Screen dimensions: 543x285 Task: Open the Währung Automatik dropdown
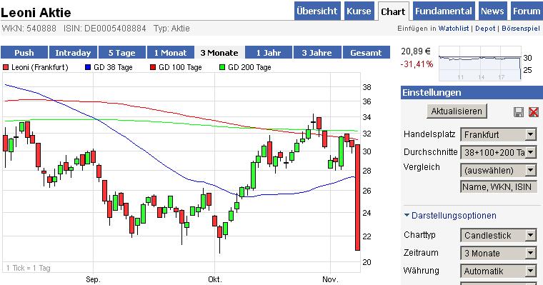[x=499, y=271]
